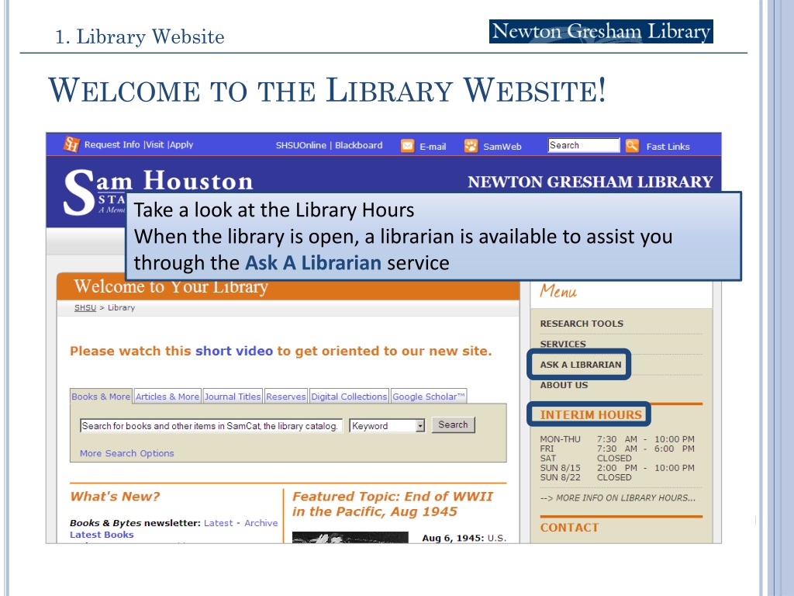Click the What's New? heading
The image size is (794, 596).
click(115, 496)
